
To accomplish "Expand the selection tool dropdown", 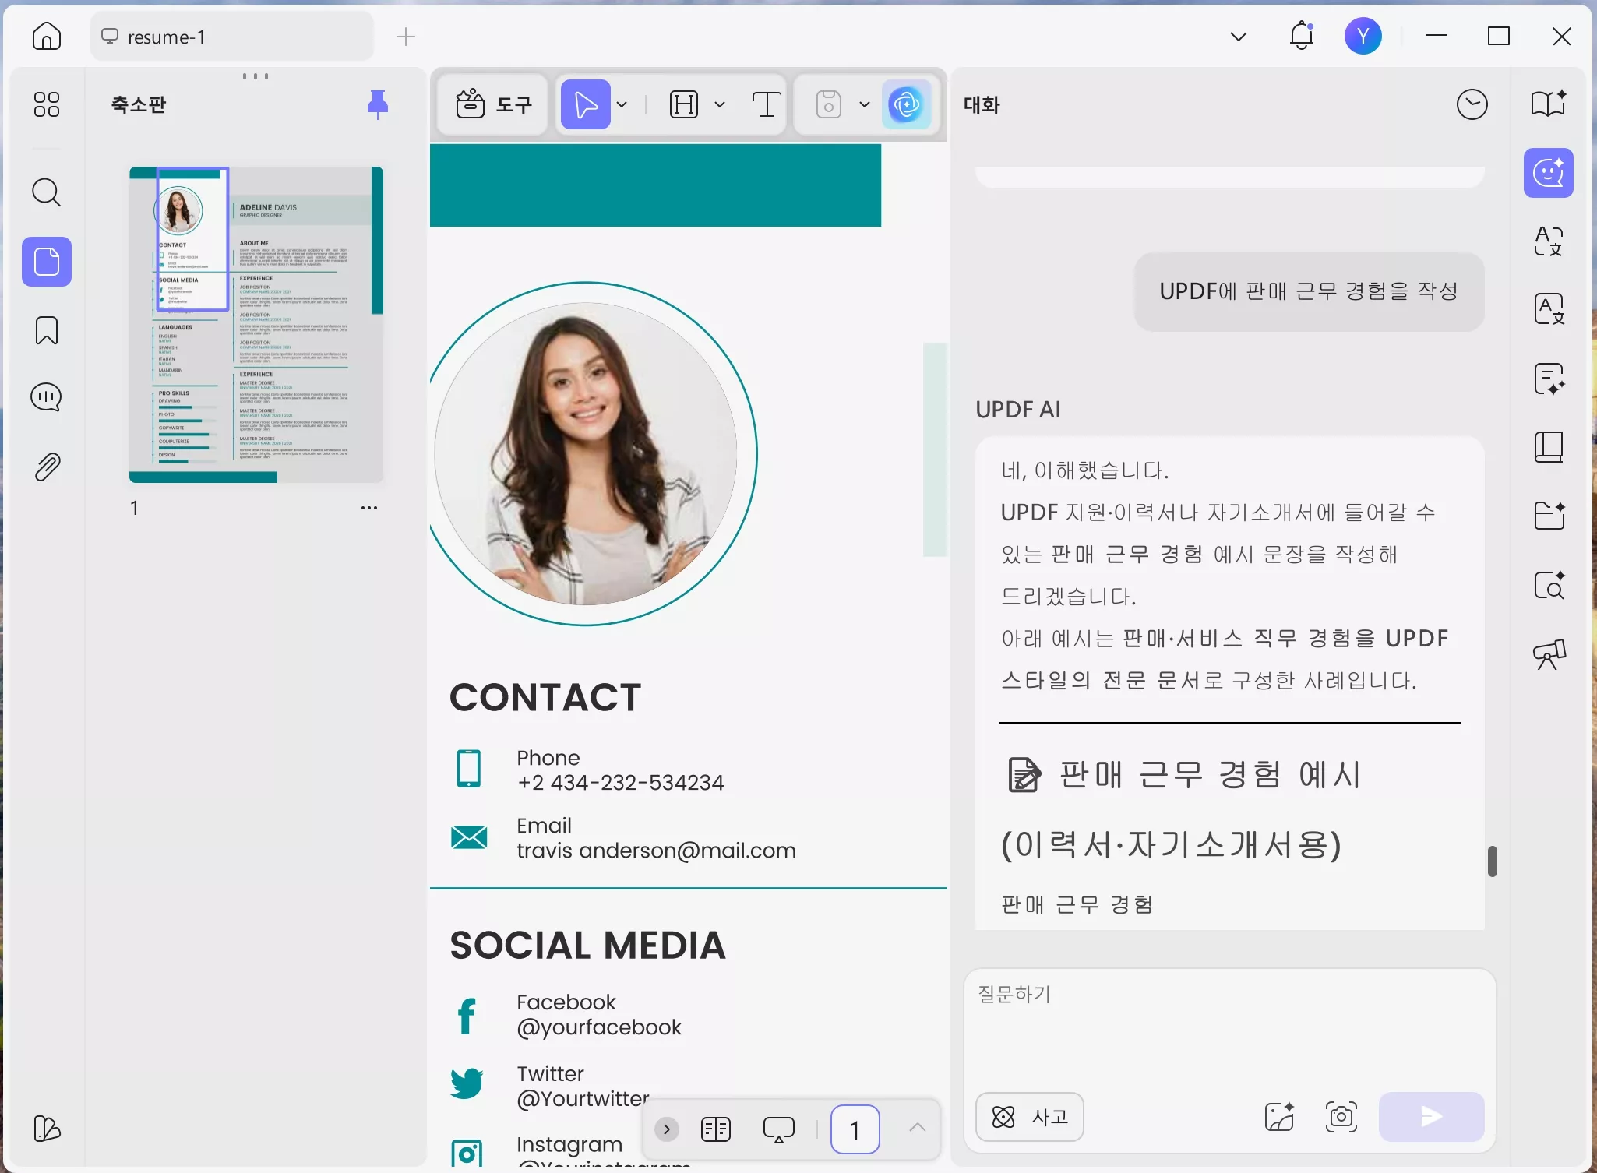I will 622,104.
